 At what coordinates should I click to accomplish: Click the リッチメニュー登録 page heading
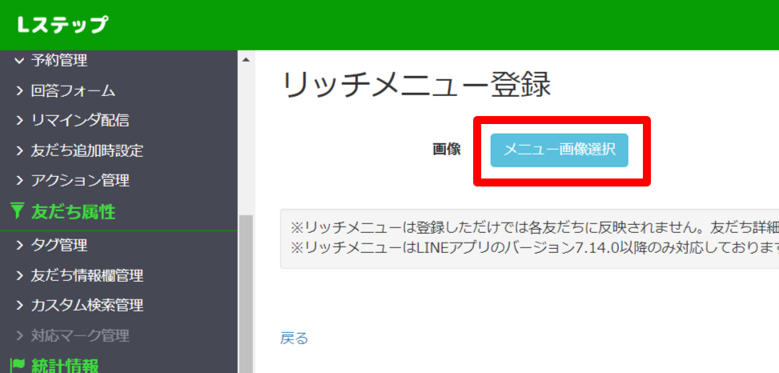pos(416,85)
